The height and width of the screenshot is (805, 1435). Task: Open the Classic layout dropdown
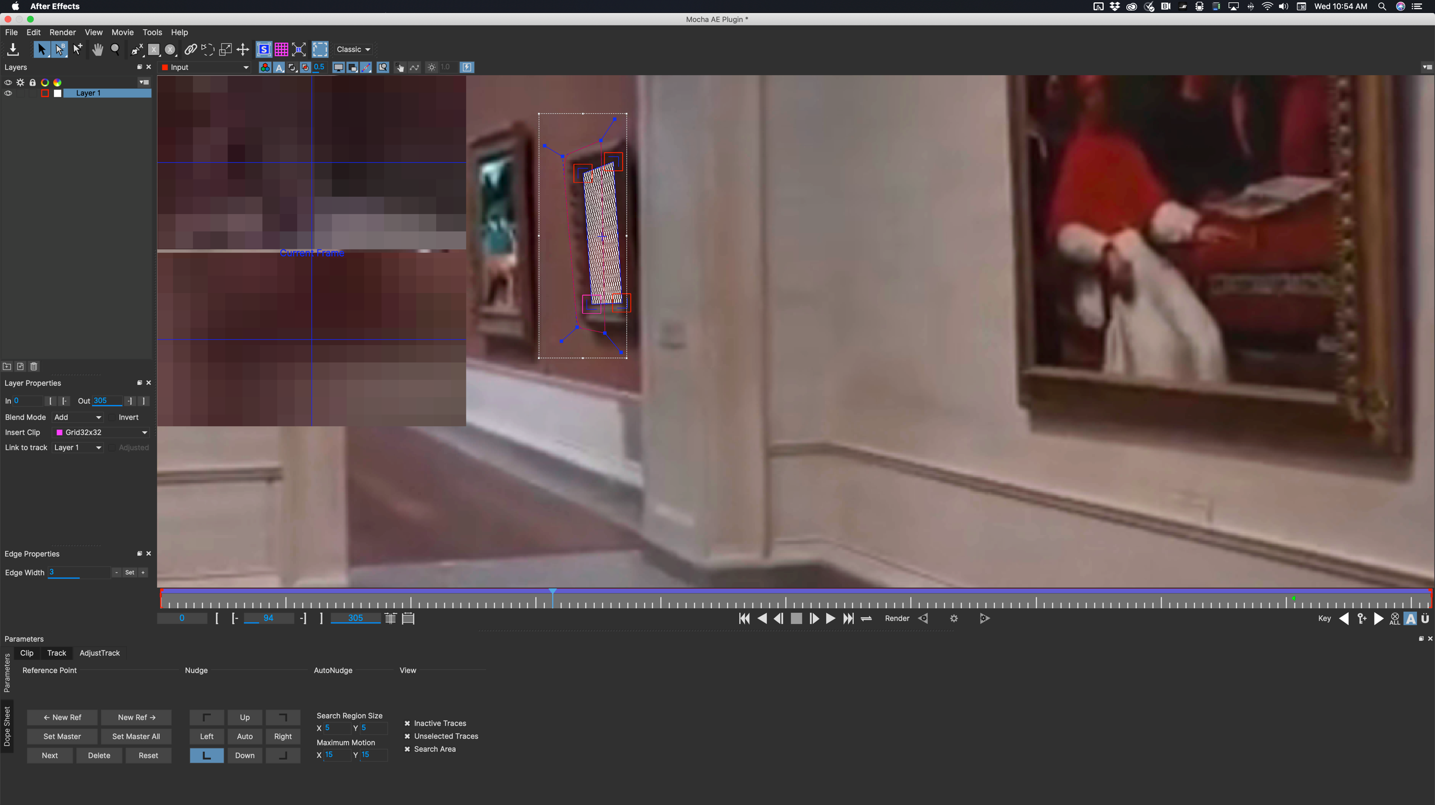353,49
